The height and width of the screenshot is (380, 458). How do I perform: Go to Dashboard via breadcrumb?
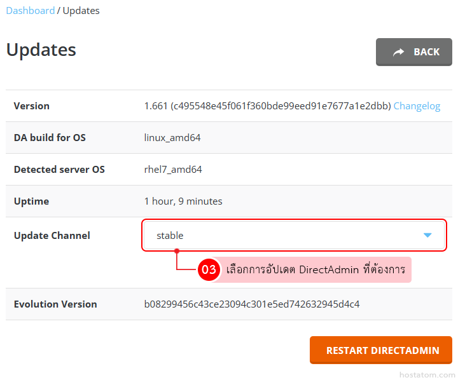pos(30,10)
